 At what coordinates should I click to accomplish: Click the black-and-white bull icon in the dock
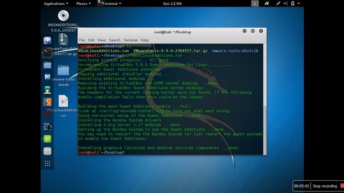coord(47,127)
